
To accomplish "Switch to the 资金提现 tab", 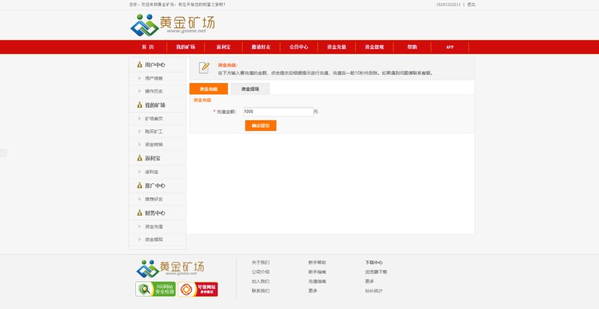I will pyautogui.click(x=250, y=89).
